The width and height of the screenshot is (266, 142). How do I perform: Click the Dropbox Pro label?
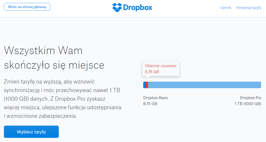(250, 98)
